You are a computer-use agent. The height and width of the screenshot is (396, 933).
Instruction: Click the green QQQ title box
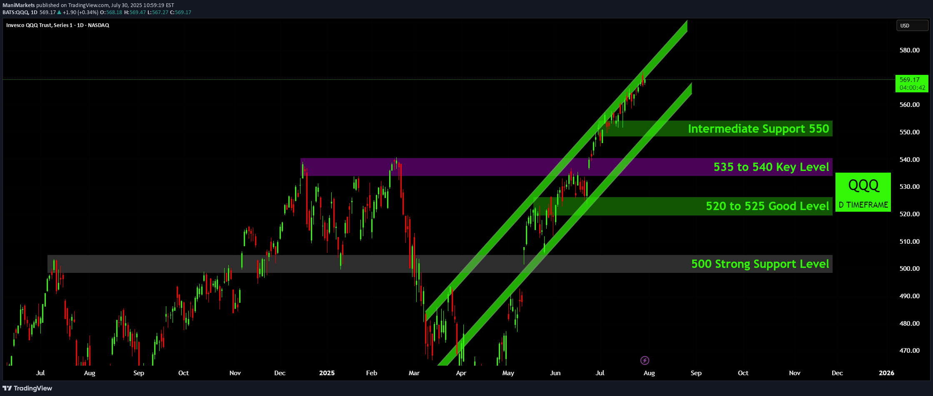(x=863, y=192)
